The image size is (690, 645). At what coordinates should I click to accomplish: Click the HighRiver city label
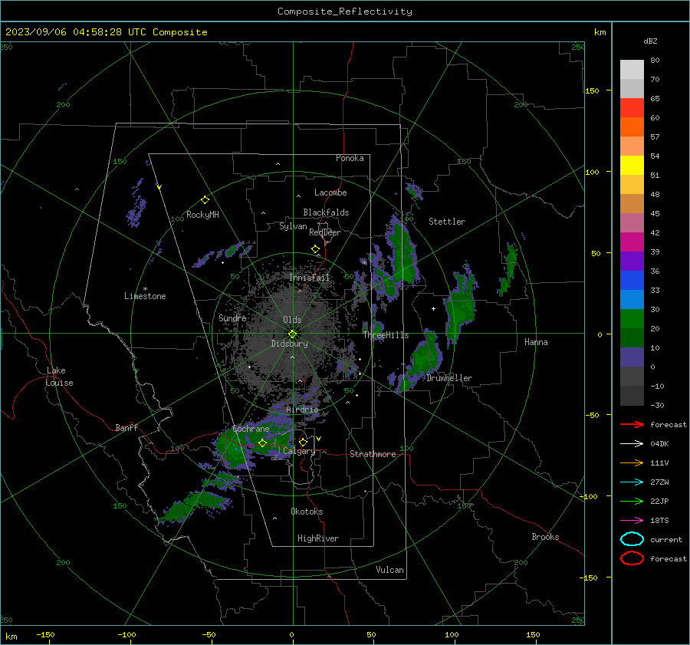click(318, 538)
